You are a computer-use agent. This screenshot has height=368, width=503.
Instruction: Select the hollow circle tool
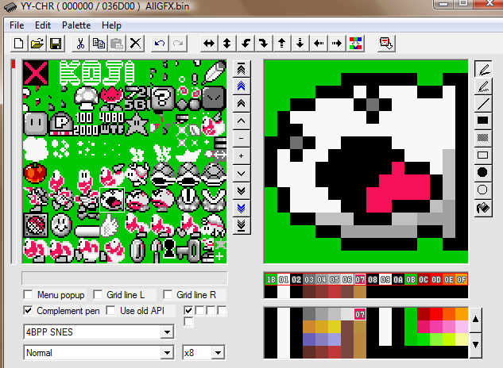point(483,190)
